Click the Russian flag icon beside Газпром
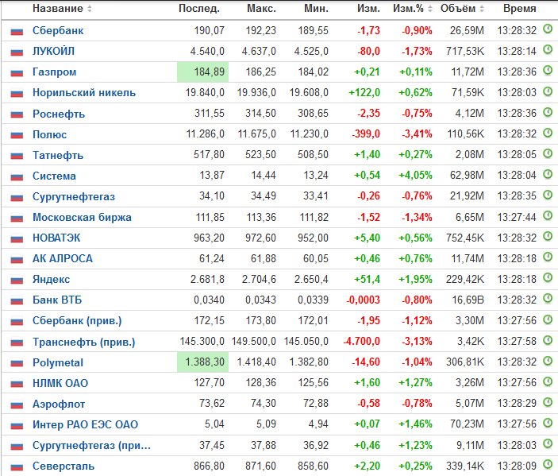This screenshot has height=476, width=558. point(17,72)
